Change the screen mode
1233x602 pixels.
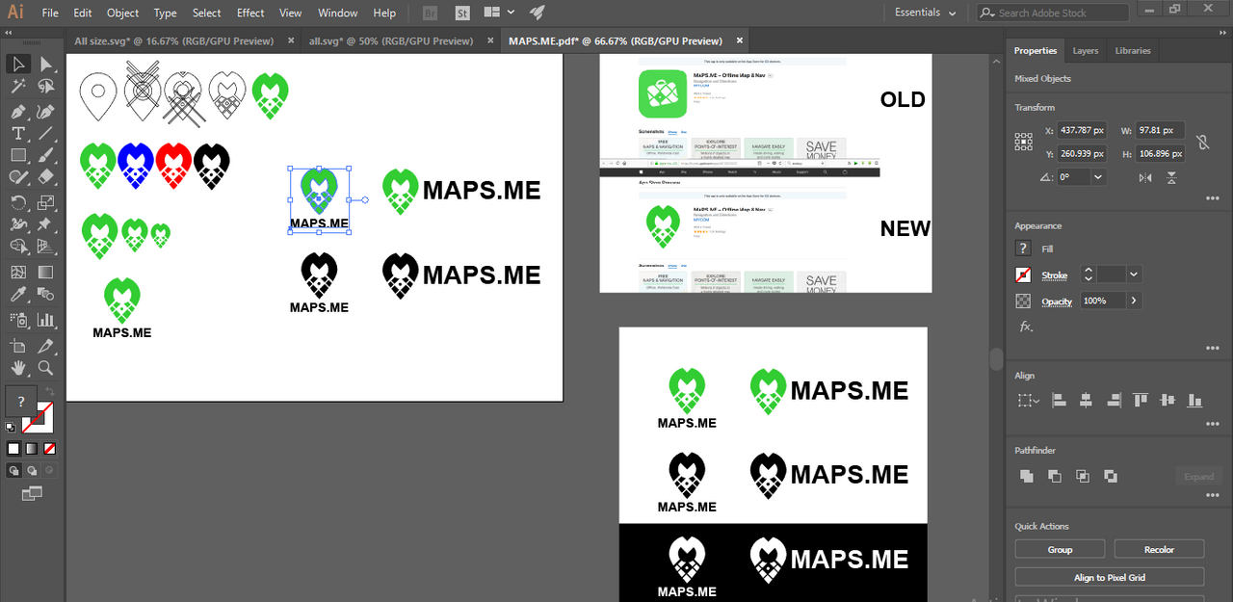coord(32,494)
